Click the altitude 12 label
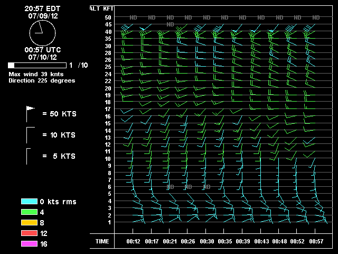338x254 pixels. (x=108, y=144)
